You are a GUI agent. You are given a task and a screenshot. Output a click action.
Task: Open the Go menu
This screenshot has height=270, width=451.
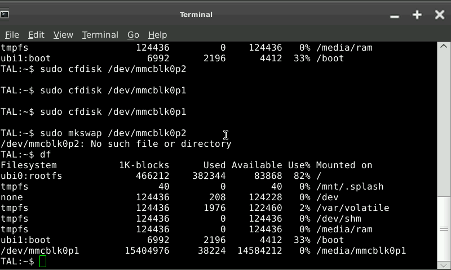tap(133, 35)
